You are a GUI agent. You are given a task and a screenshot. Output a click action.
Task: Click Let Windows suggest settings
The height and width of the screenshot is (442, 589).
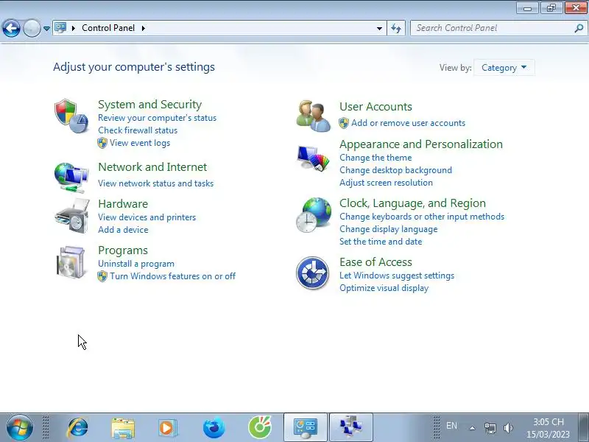[397, 276]
